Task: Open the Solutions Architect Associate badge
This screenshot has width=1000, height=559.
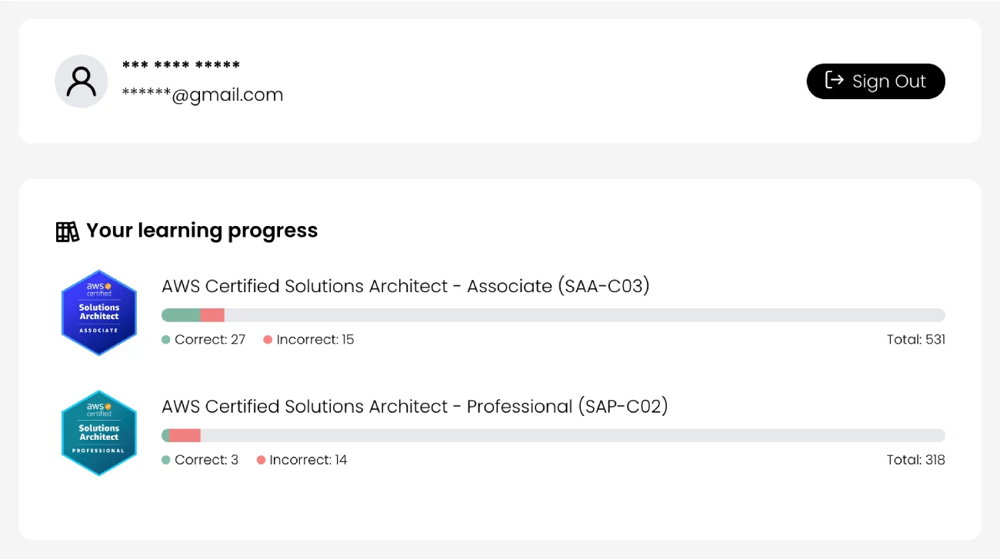Action: pyautogui.click(x=98, y=313)
